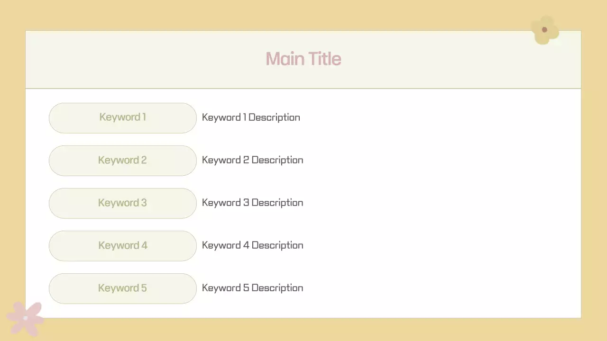
Task: Click the Keyword 1 pill button
Action: pyautogui.click(x=123, y=117)
